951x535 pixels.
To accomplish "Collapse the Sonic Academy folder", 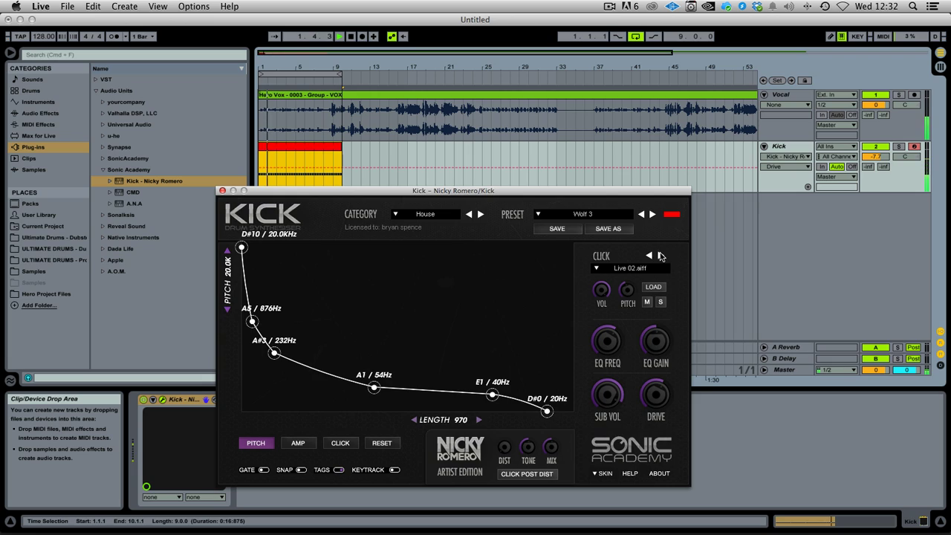I will pos(103,170).
